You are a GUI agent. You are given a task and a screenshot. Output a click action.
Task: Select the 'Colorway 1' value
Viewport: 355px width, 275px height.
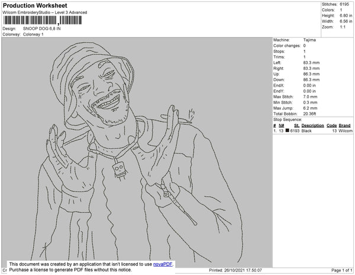[33, 34]
